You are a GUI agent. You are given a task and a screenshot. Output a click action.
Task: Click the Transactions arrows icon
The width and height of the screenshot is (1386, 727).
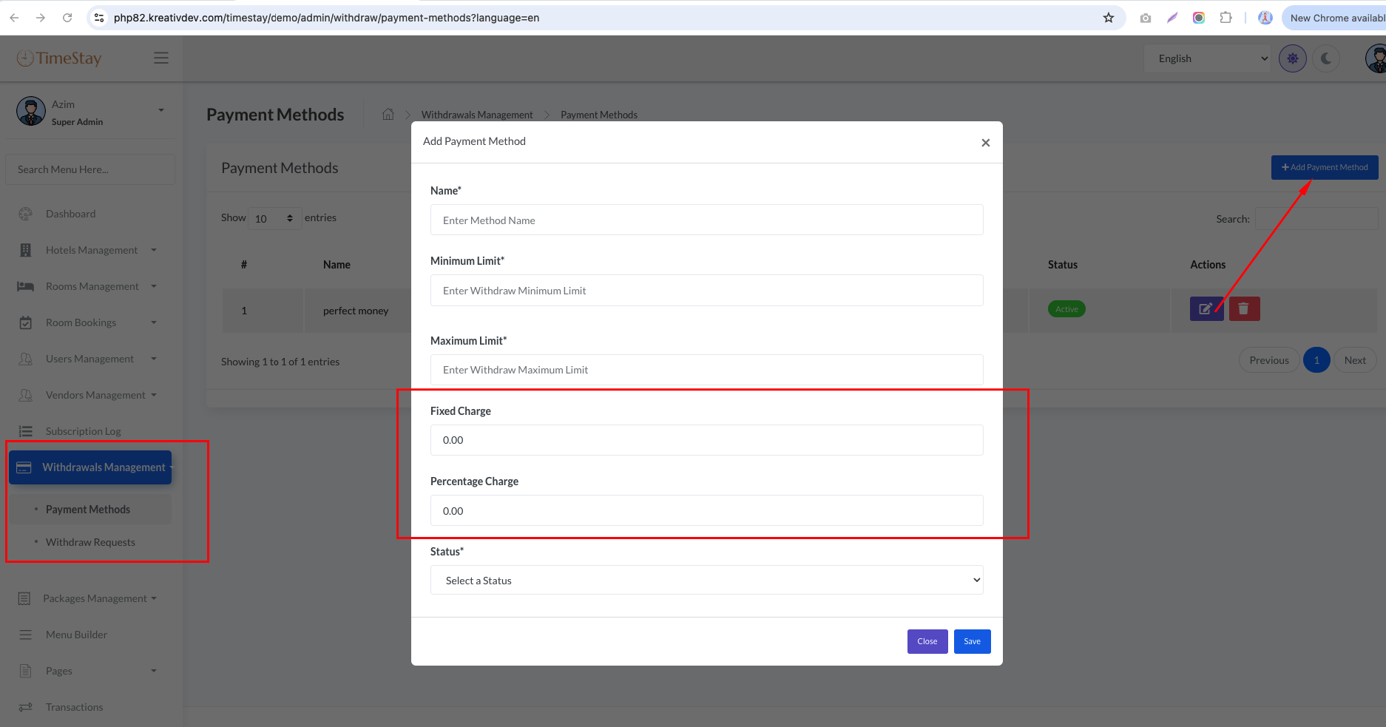tap(26, 707)
